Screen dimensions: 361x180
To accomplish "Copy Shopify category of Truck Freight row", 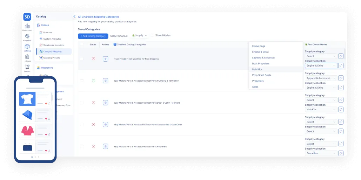I will 341,56.
